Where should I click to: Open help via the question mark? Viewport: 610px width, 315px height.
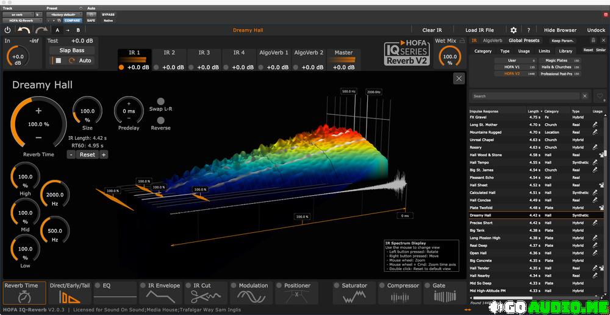528,30
